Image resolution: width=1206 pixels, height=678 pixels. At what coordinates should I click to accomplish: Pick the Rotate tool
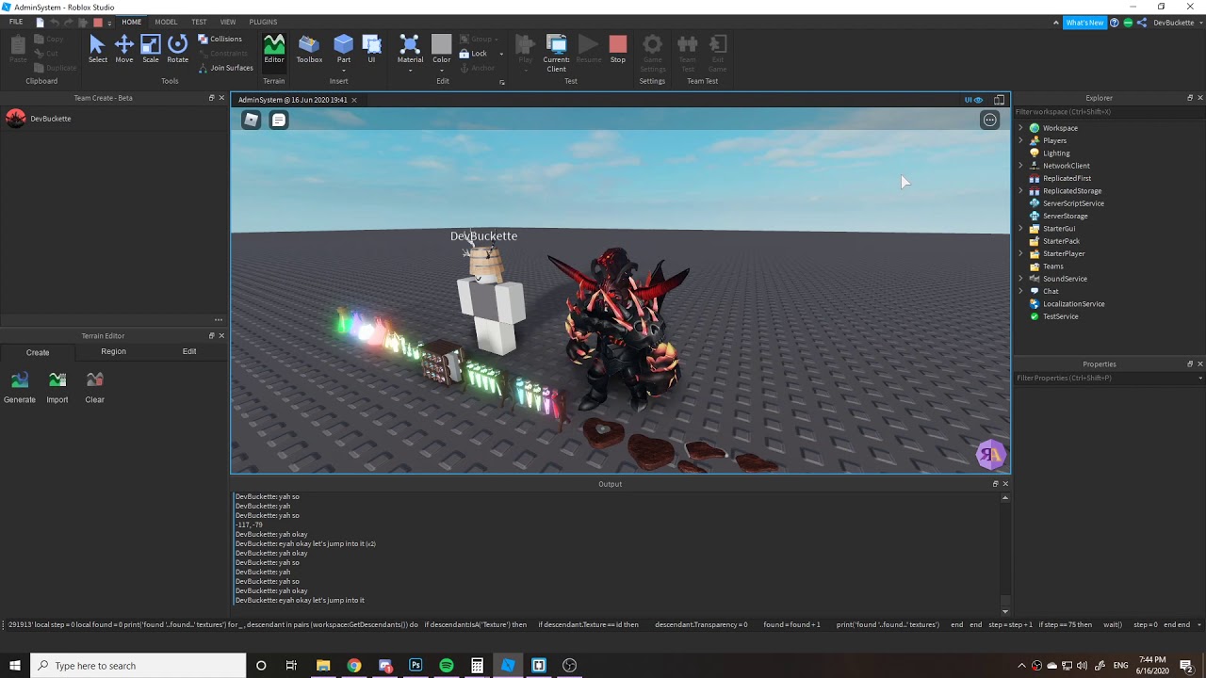click(x=177, y=49)
